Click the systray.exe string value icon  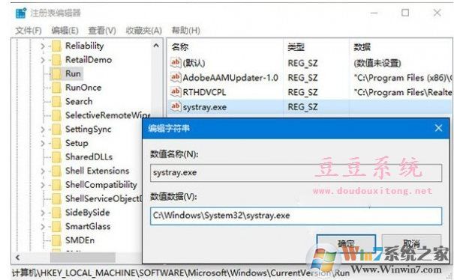click(176, 107)
